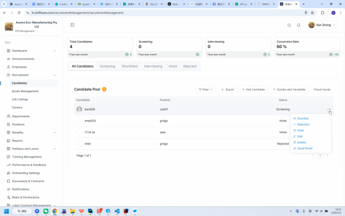Switch to Screening tab
The image size is (345, 216).
(x=107, y=66)
